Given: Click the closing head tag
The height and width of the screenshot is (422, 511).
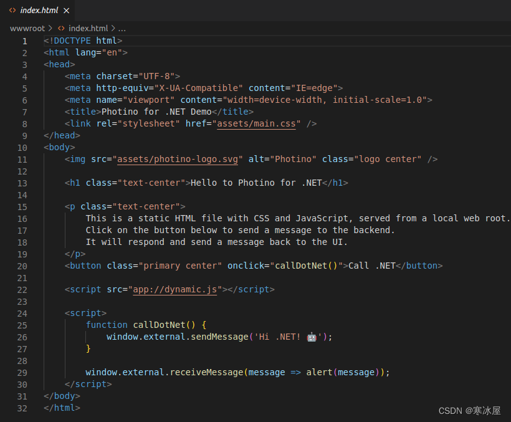Looking at the screenshot, I should [x=62, y=135].
